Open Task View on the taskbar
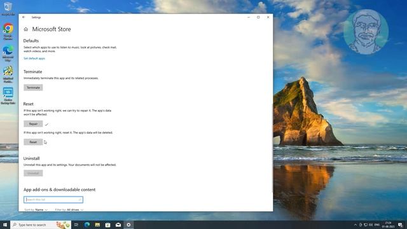Image resolution: width=407 pixels, height=229 pixels. click(76, 225)
